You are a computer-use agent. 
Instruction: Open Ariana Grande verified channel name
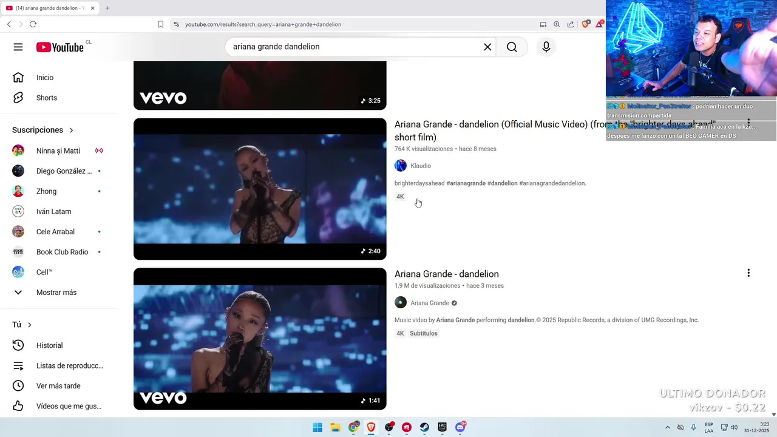pos(430,303)
